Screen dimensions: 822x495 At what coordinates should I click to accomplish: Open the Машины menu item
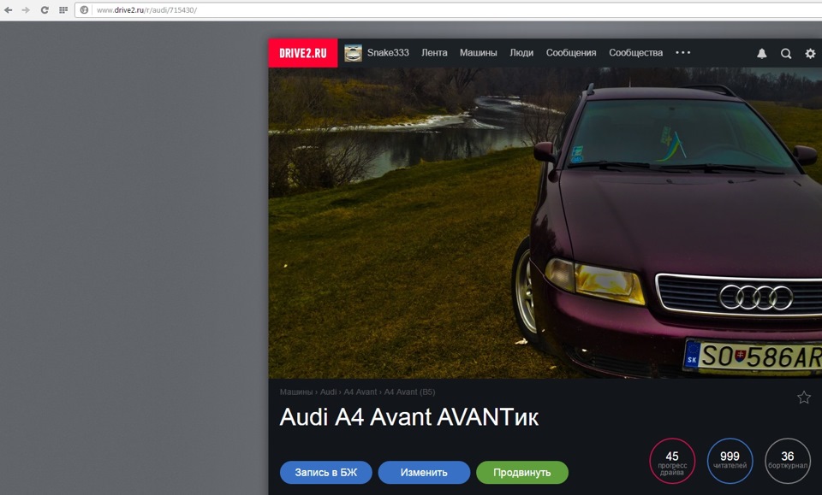pyautogui.click(x=478, y=53)
